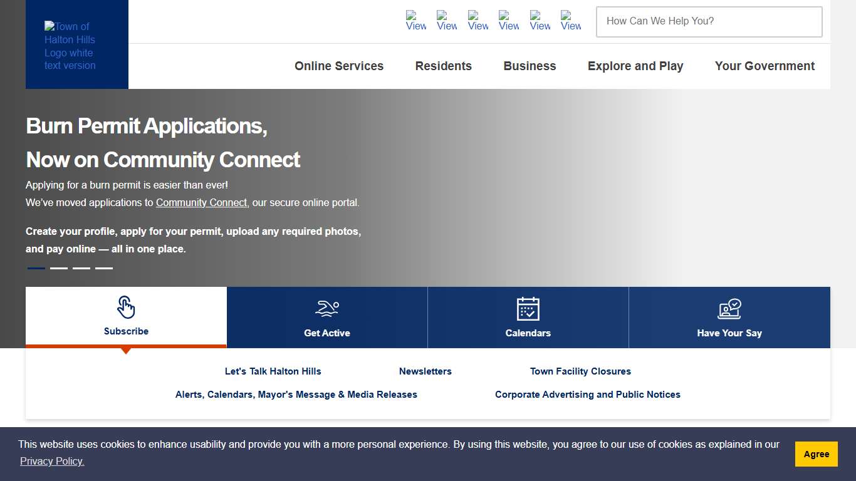856x481 pixels.
Task: Expand the Online Services menu
Action: pyautogui.click(x=339, y=66)
